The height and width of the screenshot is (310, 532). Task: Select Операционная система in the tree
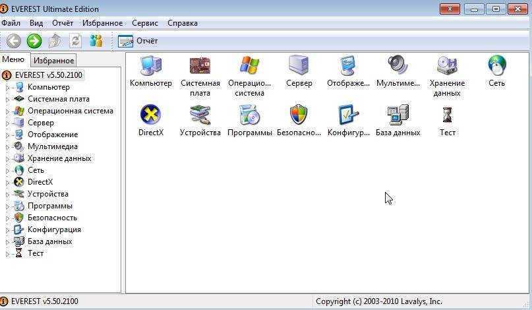pos(71,111)
